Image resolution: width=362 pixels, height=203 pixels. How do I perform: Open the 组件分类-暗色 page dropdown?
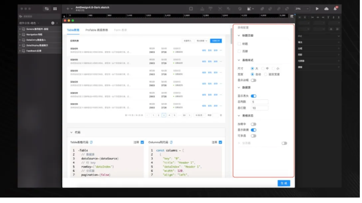click(29, 23)
